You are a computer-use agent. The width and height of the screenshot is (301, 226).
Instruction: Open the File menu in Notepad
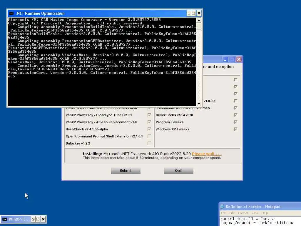click(223, 213)
